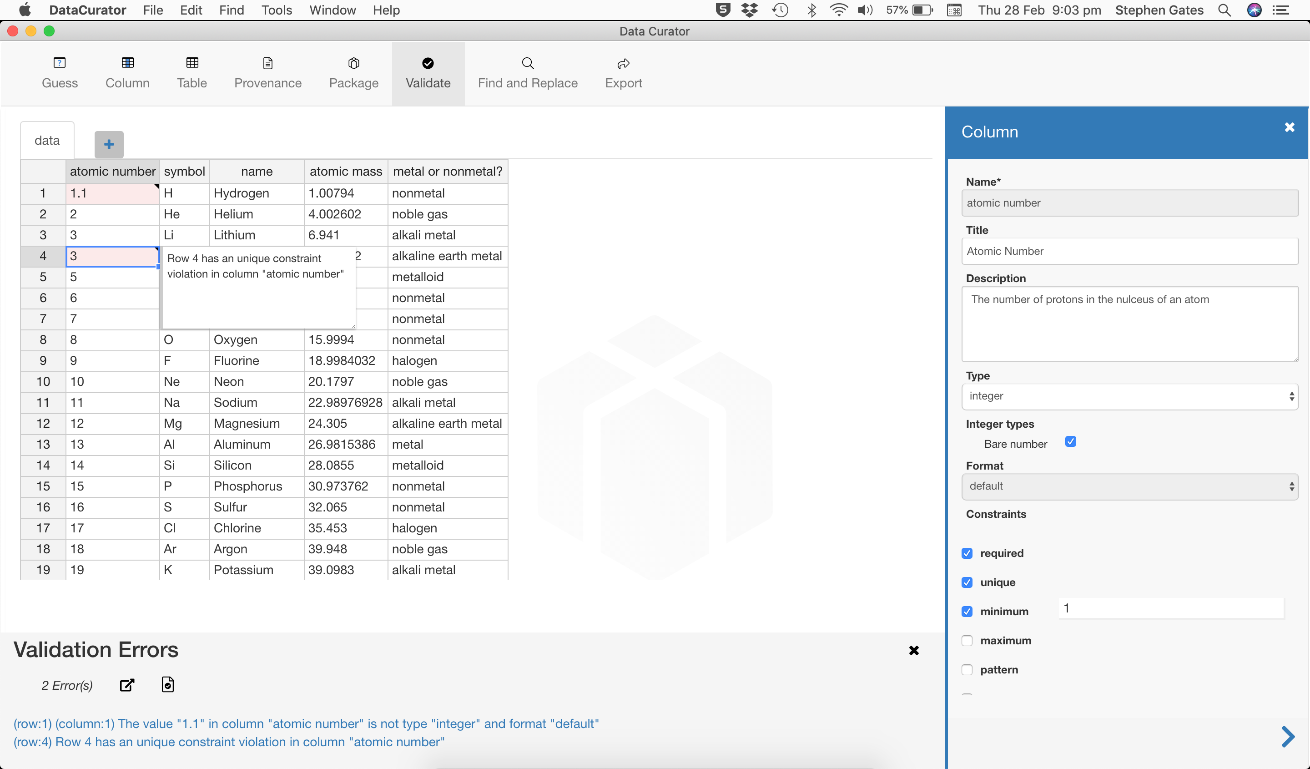Image resolution: width=1310 pixels, height=769 pixels.
Task: Click the next column chevron arrow
Action: click(x=1287, y=736)
